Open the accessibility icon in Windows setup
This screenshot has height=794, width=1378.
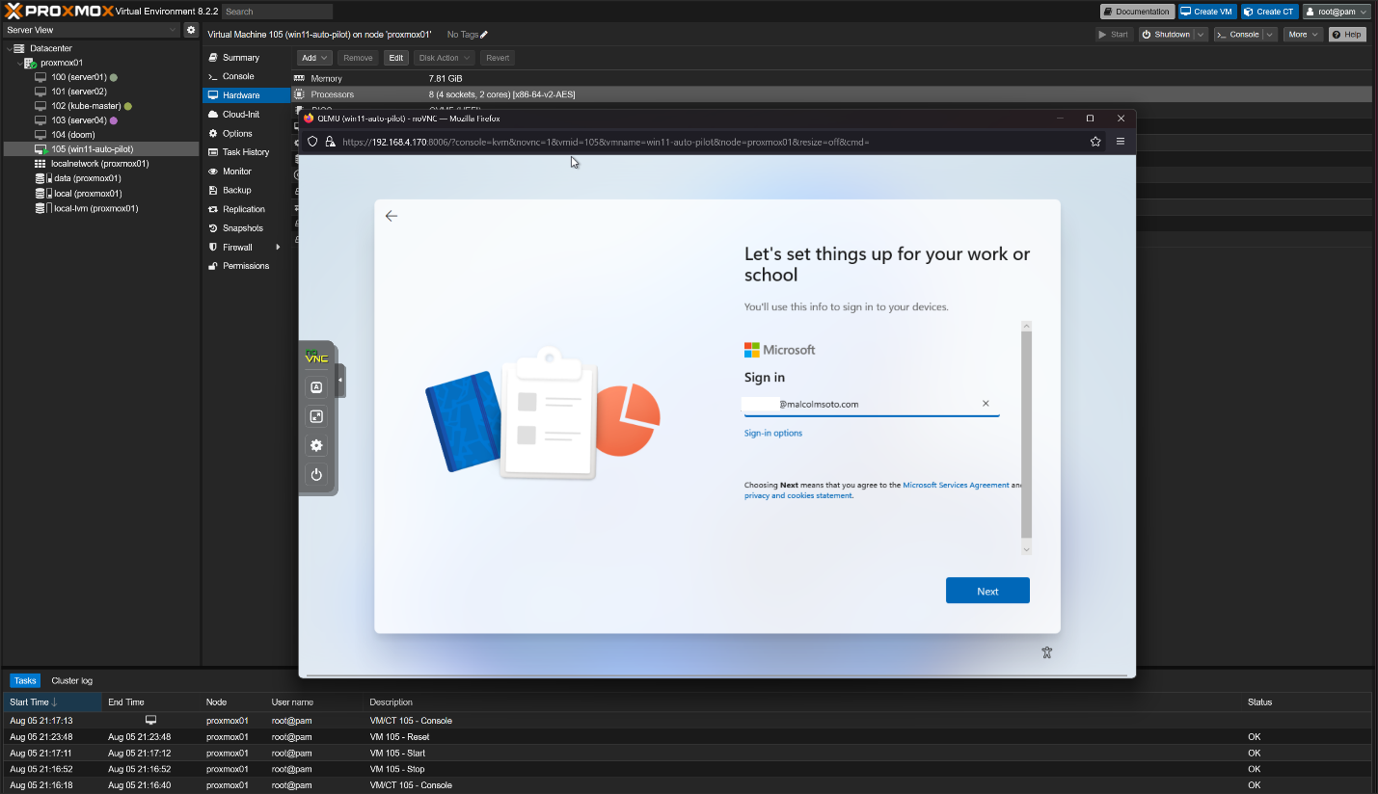[x=1046, y=652]
